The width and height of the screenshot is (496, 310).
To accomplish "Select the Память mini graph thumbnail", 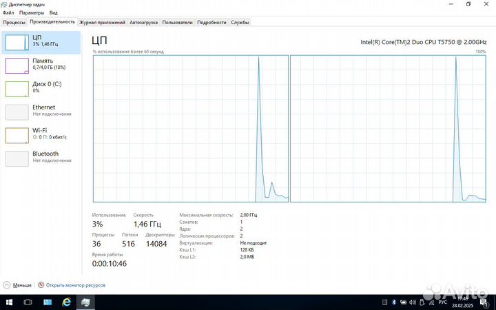I will 17,66.
